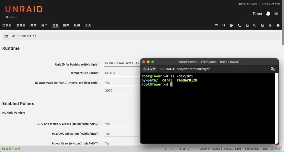Click the help question mark icon
The image size is (284, 152).
click(x=278, y=25)
